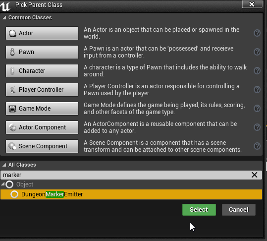Cancel the Pick Parent Class dialog

click(x=239, y=210)
